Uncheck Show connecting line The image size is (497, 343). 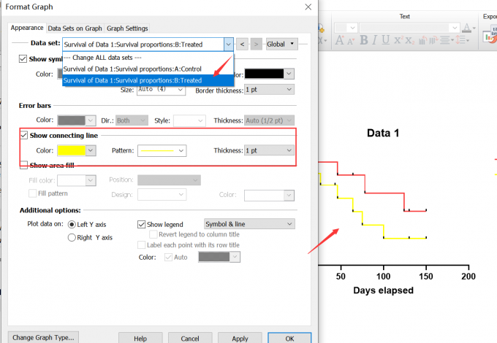point(24,136)
